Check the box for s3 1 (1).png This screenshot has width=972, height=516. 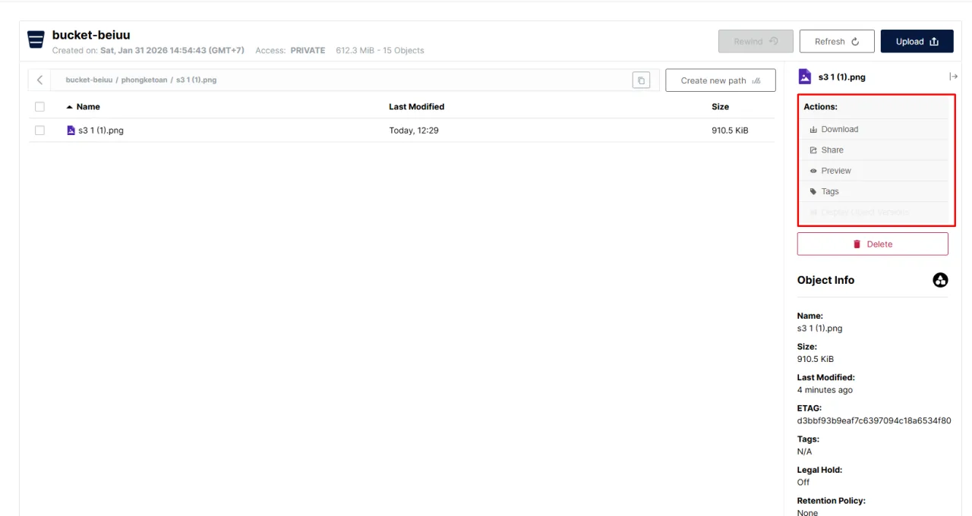click(x=39, y=131)
